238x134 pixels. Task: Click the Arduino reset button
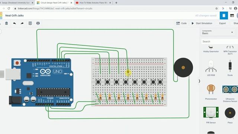tap(17, 63)
